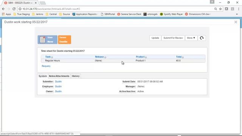242x136 pixels.
Task: Open True Staging bookmark folder
Action: 22,14
